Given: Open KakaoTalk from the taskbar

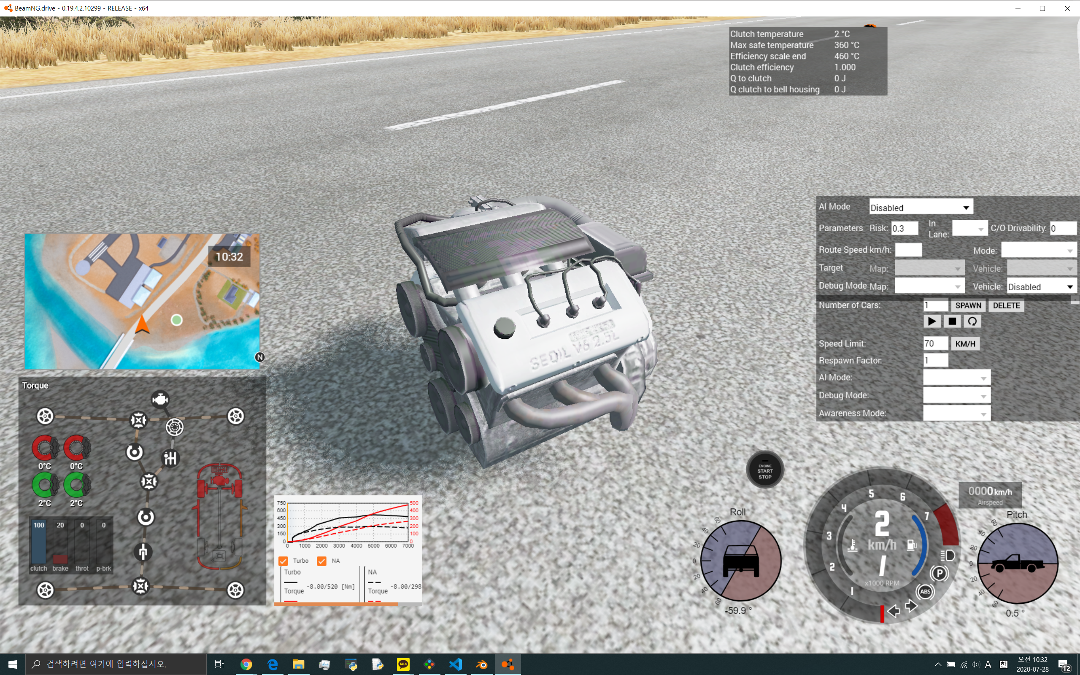Looking at the screenshot, I should 403,664.
